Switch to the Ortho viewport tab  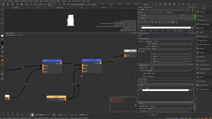coord(104,8)
